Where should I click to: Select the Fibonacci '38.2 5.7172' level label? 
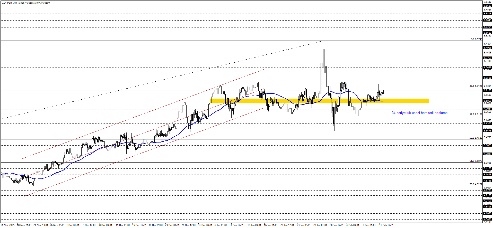point(476,115)
